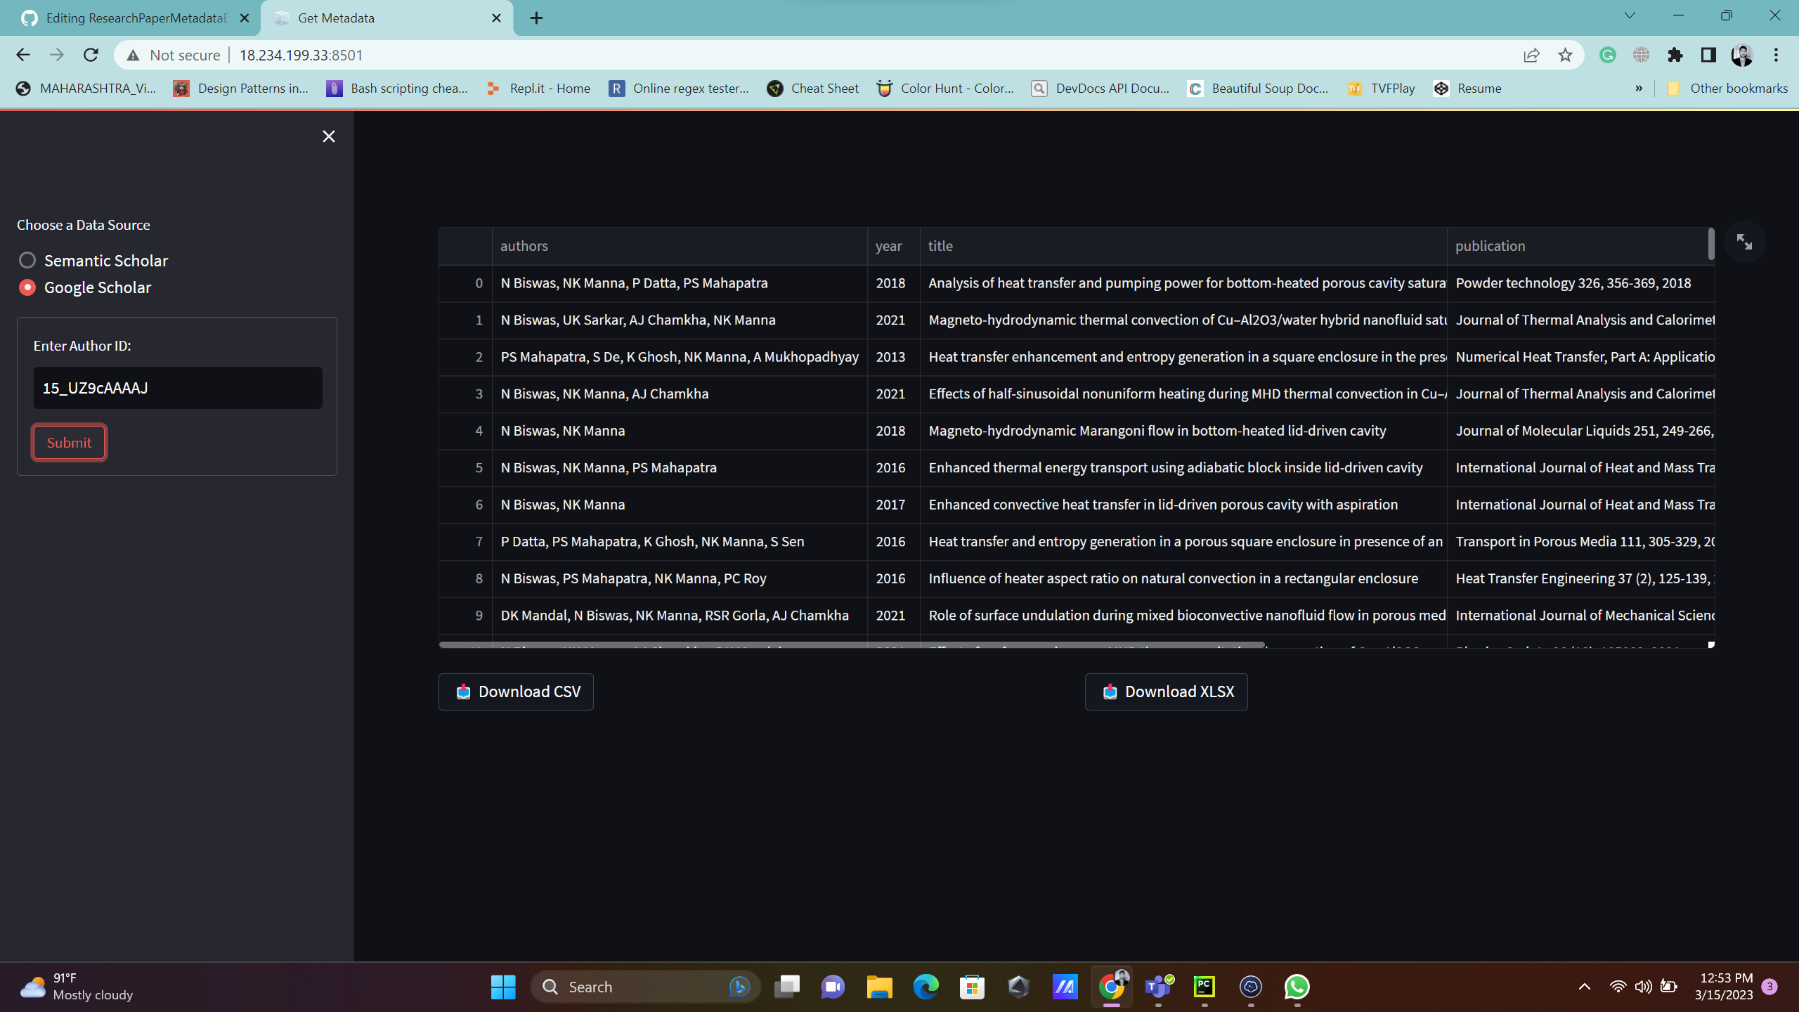The width and height of the screenshot is (1799, 1012).
Task: Click the address bar URL
Action: pyautogui.click(x=301, y=55)
